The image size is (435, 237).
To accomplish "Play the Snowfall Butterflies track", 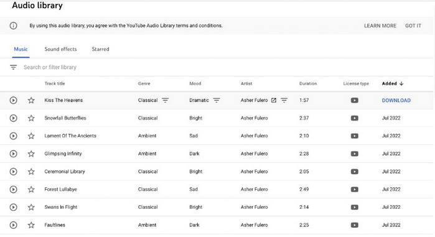I will click(13, 118).
